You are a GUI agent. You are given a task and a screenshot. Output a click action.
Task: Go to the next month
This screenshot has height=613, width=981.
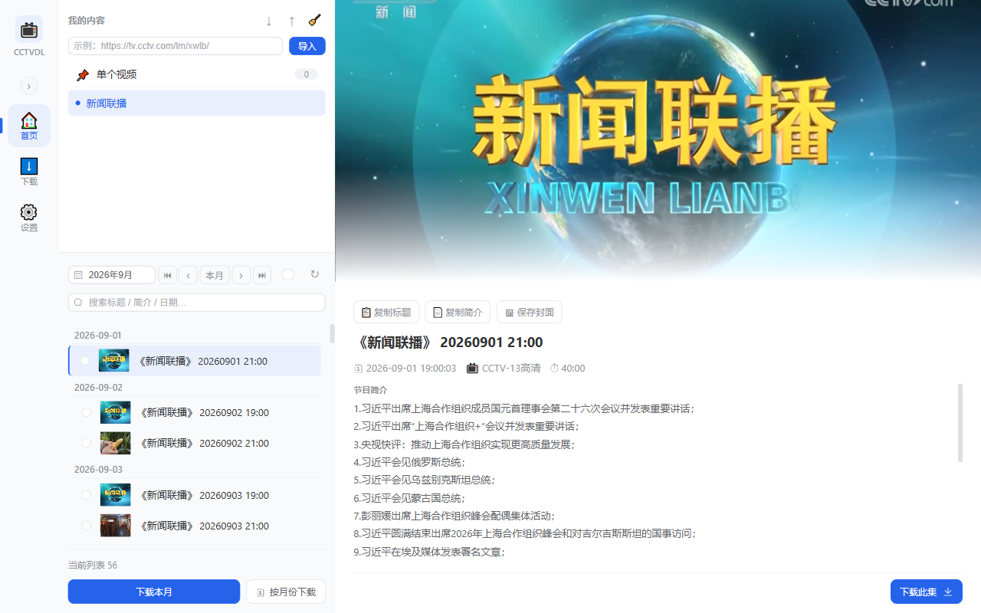pos(241,275)
